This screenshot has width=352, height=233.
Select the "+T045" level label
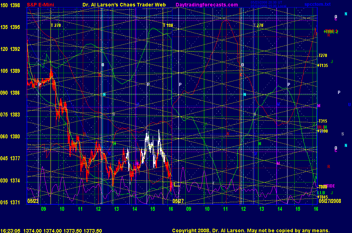point(322,197)
